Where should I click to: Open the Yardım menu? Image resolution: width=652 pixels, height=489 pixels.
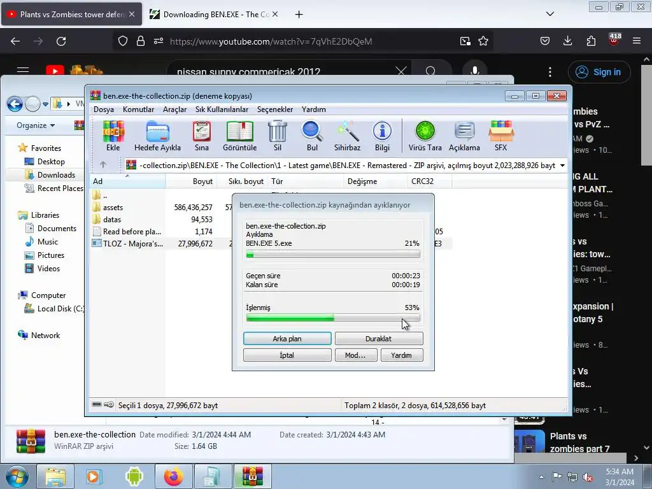point(313,110)
